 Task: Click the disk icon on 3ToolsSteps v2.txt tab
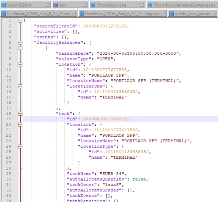93,5
